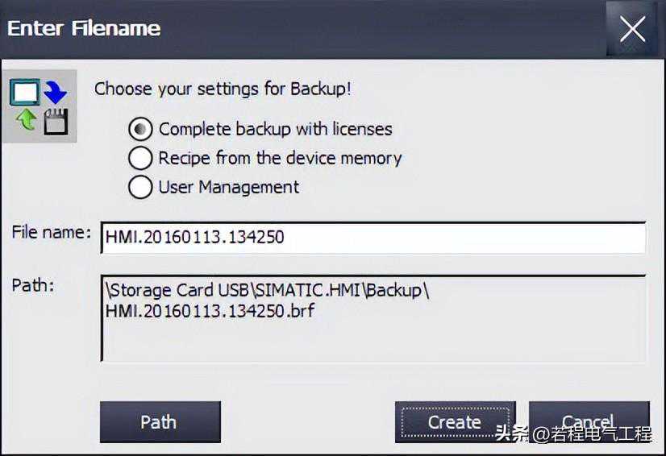Choose Recipe from the device memory

point(140,158)
